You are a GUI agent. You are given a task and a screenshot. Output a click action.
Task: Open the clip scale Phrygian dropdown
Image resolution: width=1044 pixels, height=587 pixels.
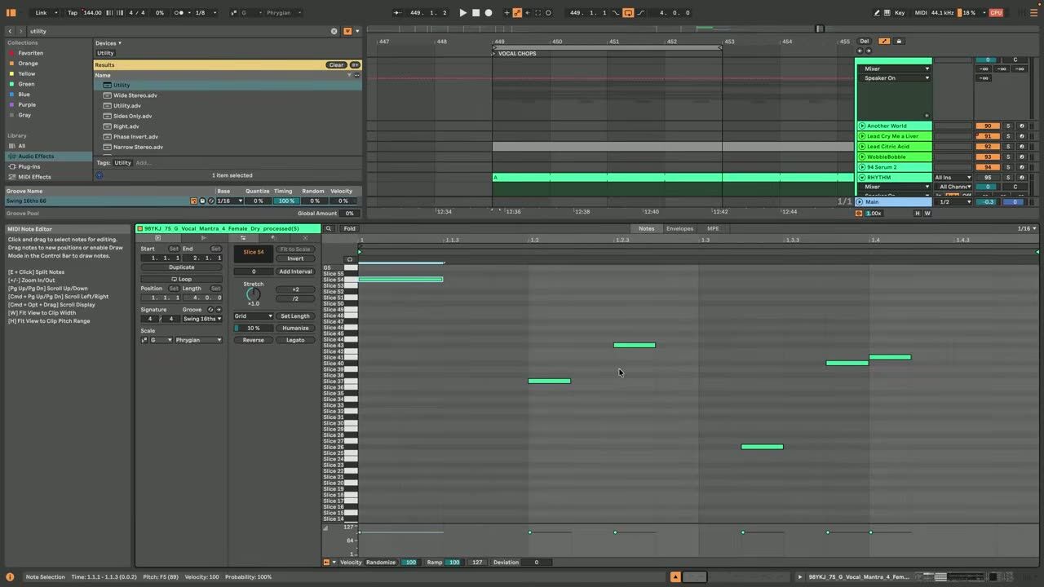tap(198, 340)
